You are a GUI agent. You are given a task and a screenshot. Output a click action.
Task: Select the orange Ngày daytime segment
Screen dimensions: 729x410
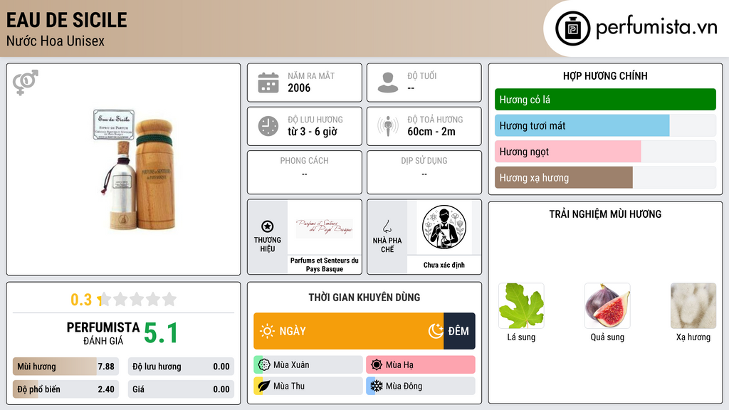coord(349,331)
